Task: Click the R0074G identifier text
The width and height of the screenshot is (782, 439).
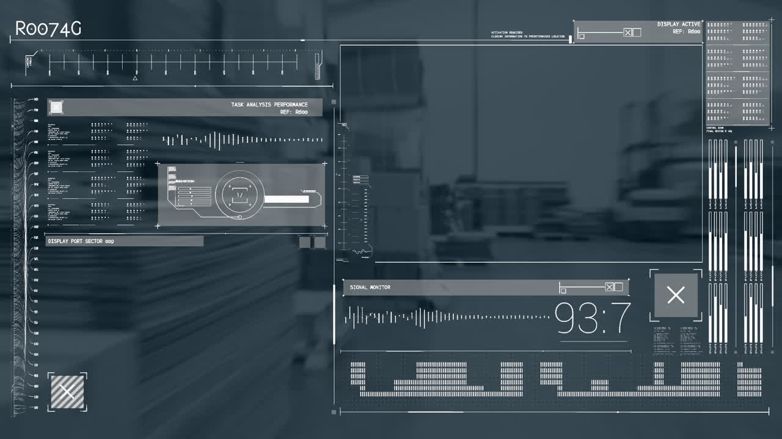Action: point(48,29)
